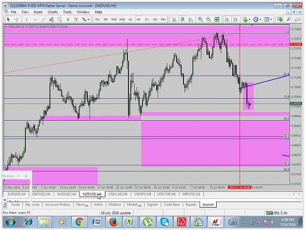Toggle chart auto scroll
The height and width of the screenshot is (230, 305).
[227, 19]
